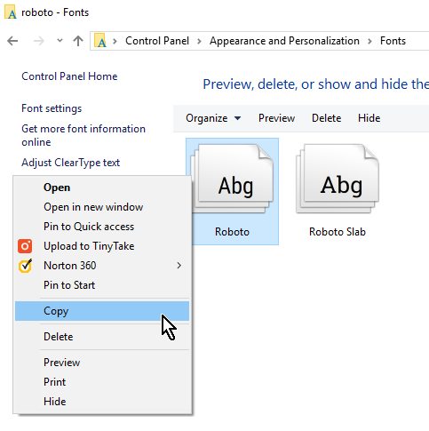Viewport: 429px width, 431px height.
Task: Click the Fonts breadcrumb segment
Action: pyautogui.click(x=393, y=41)
